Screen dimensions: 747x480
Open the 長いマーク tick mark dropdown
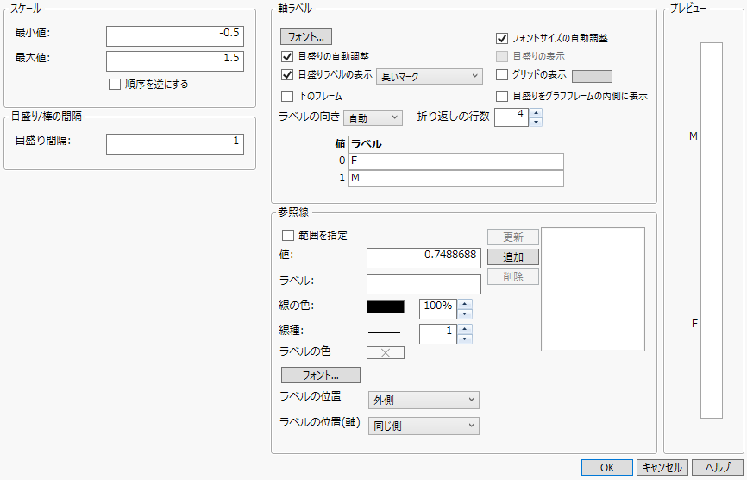[430, 76]
